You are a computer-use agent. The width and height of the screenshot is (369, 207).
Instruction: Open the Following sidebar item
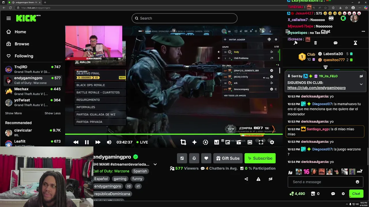point(20,56)
